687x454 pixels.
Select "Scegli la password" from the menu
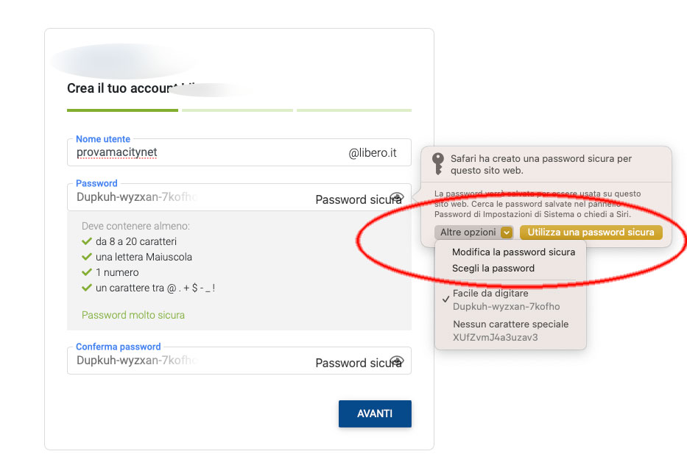click(x=493, y=268)
